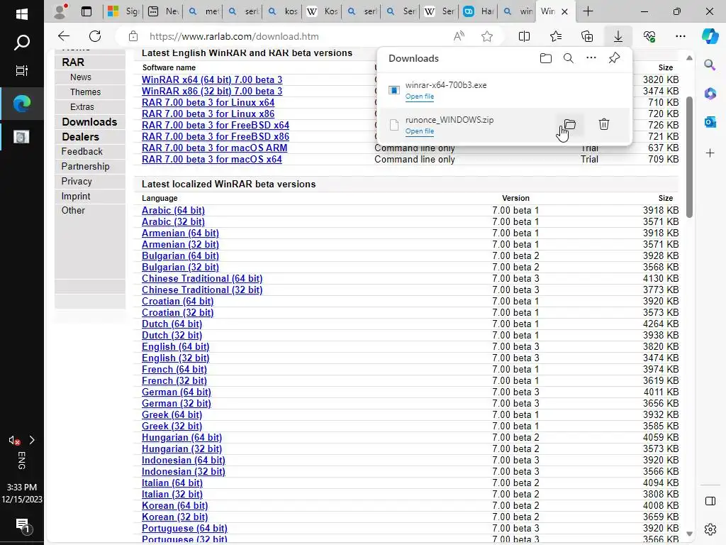Click the Microsoft Edge taskbar icon
Image resolution: width=726 pixels, height=545 pixels.
22,104
